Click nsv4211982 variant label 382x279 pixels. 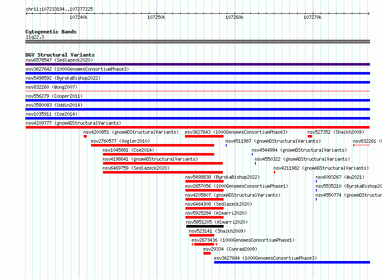pyautogui.click(x=321, y=168)
